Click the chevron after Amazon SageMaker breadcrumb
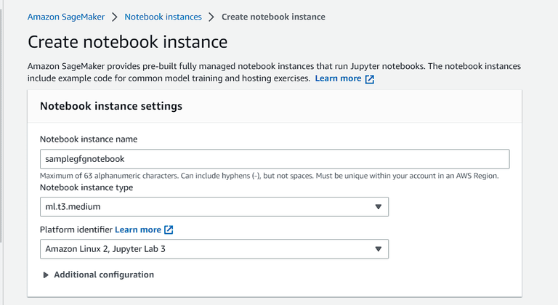Image resolution: width=558 pixels, height=305 pixels. click(115, 17)
